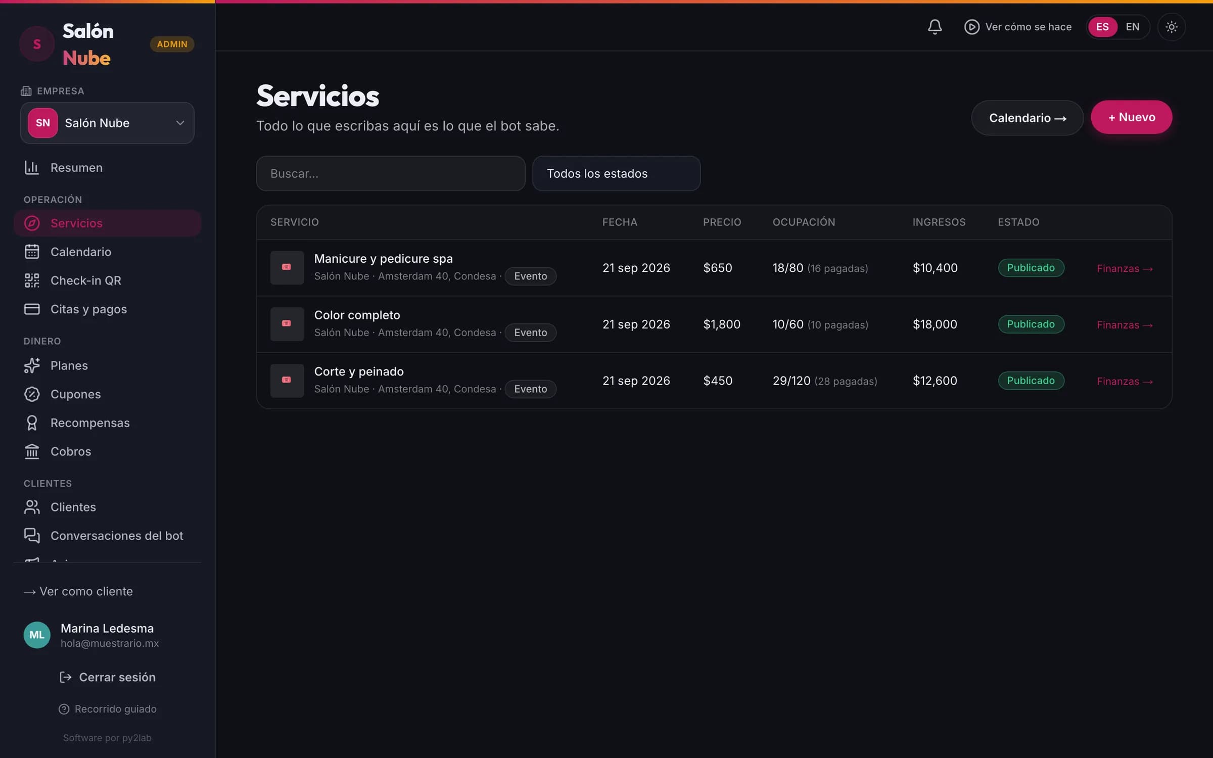This screenshot has width=1213, height=758.
Task: Click the Cerrar sesión logout icon
Action: (65, 677)
